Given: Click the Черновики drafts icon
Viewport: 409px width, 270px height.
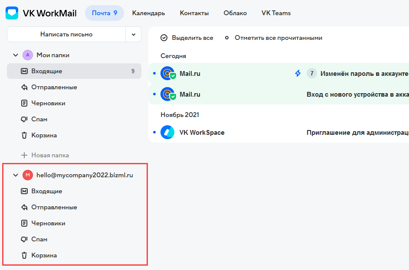Looking at the screenshot, I should click(x=25, y=103).
